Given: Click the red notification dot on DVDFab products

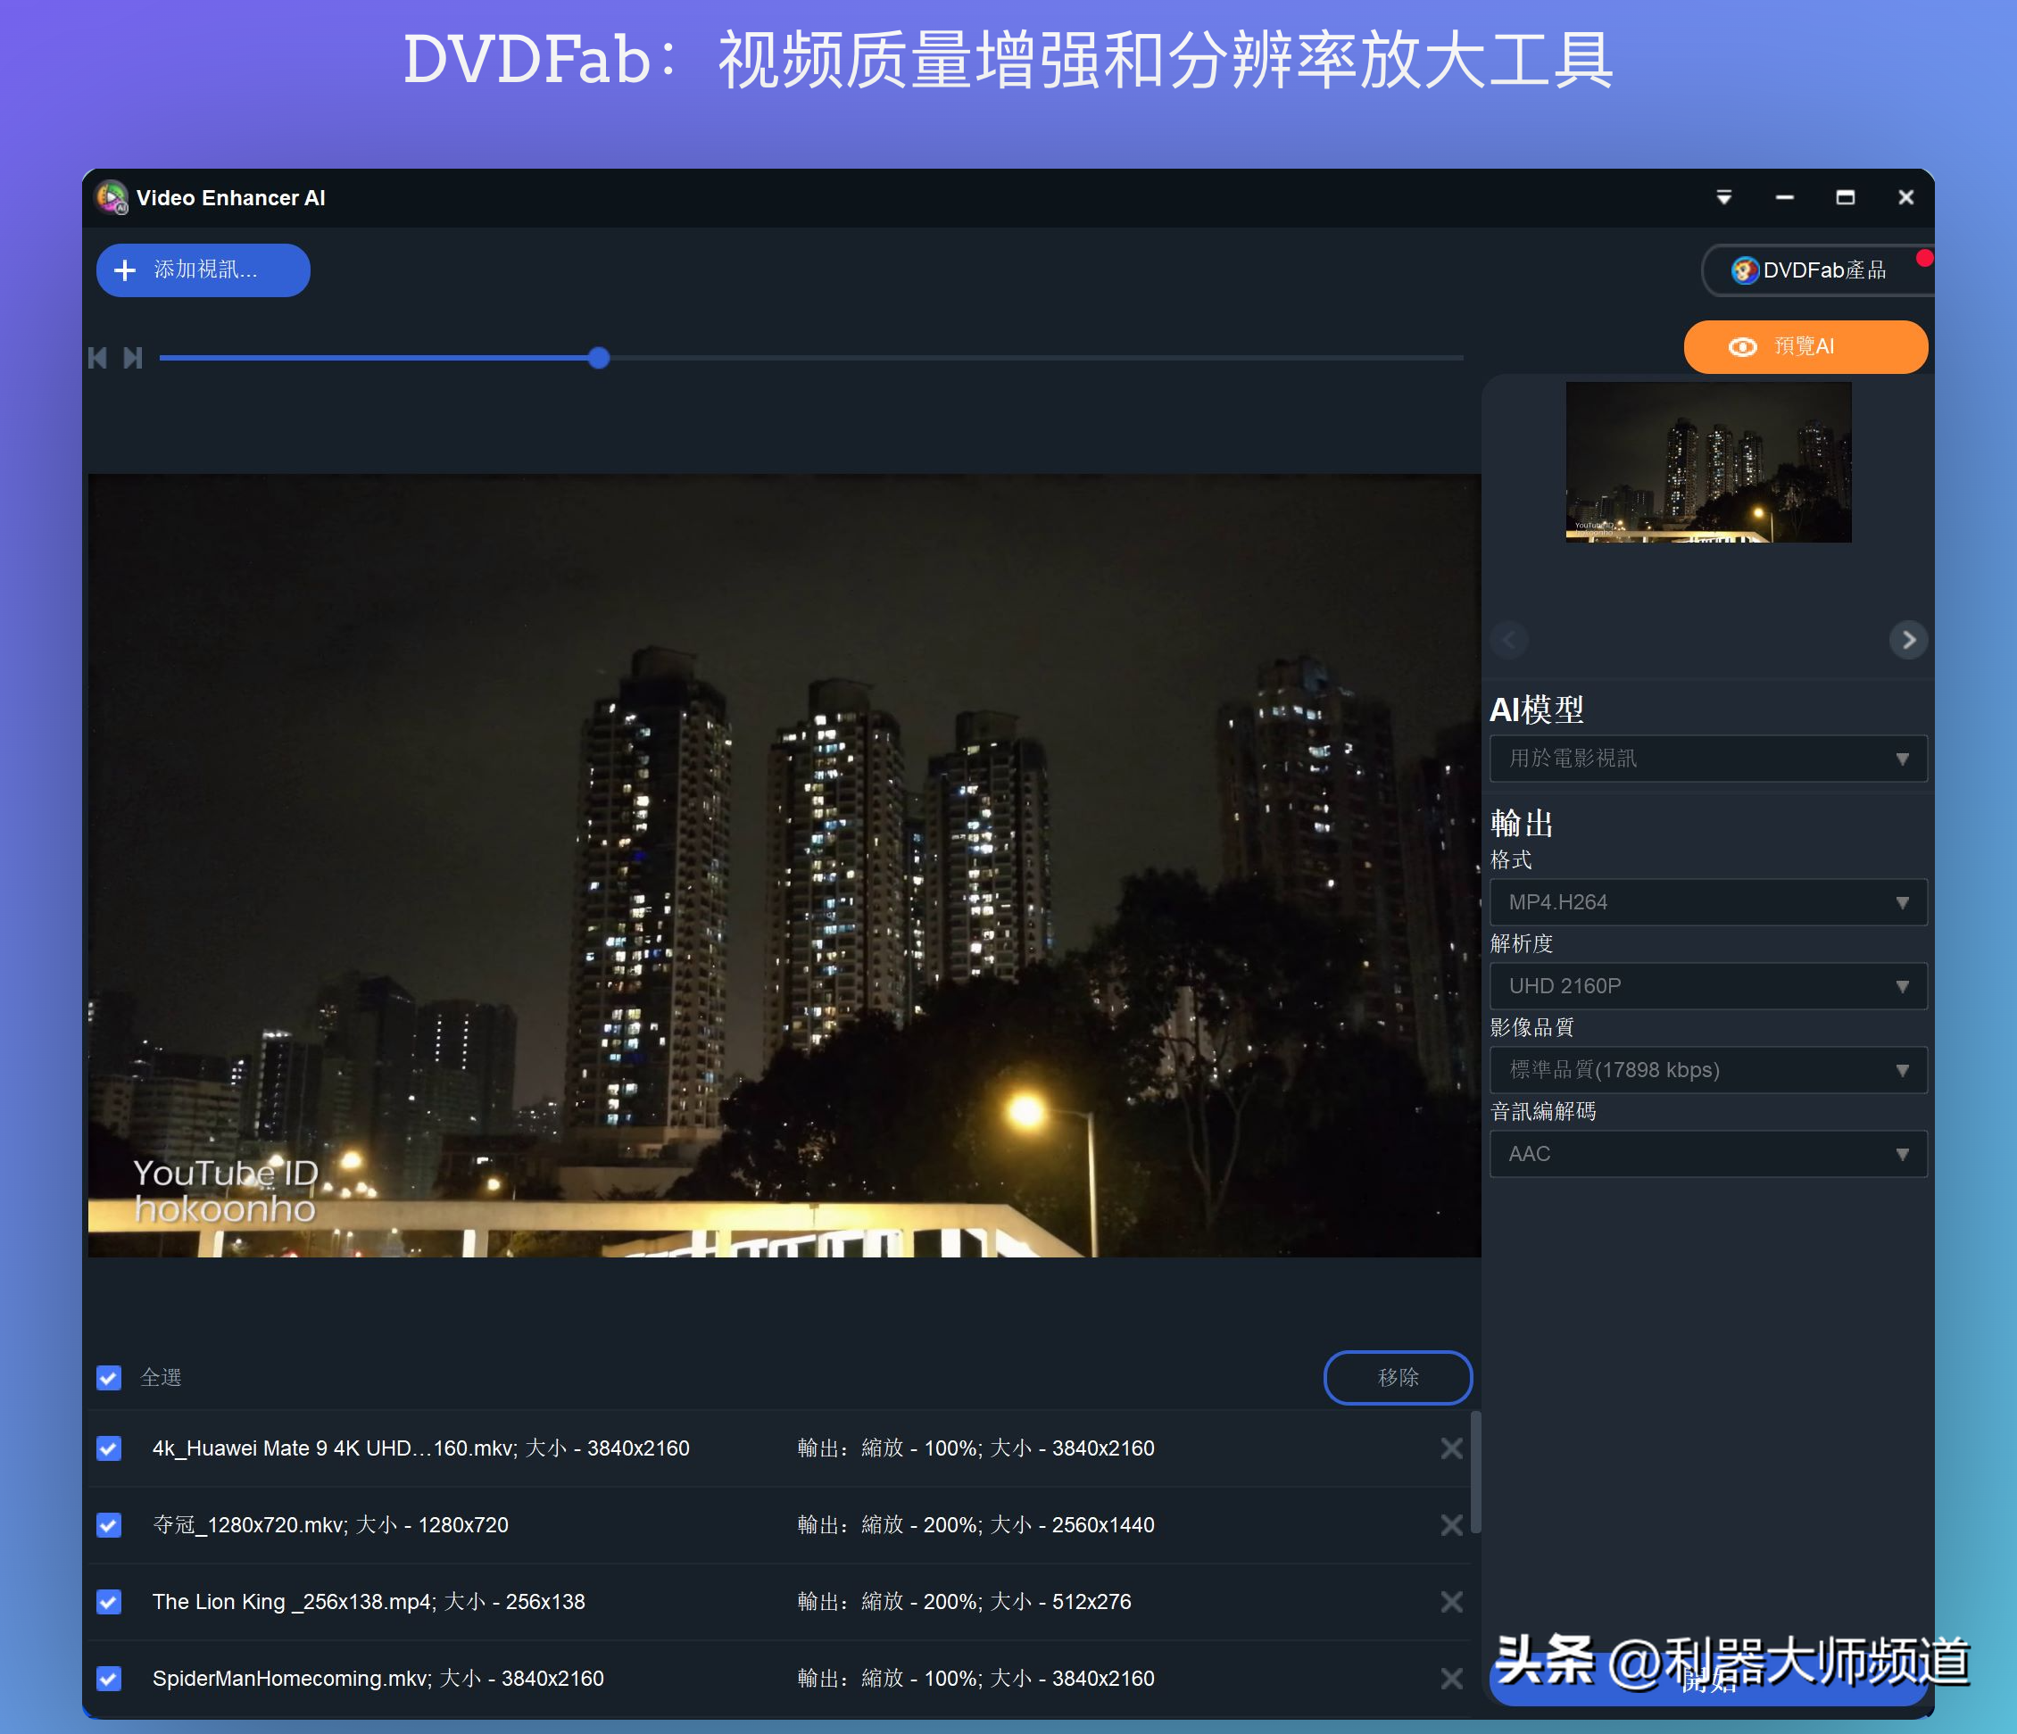Looking at the screenshot, I should pos(1923,258).
